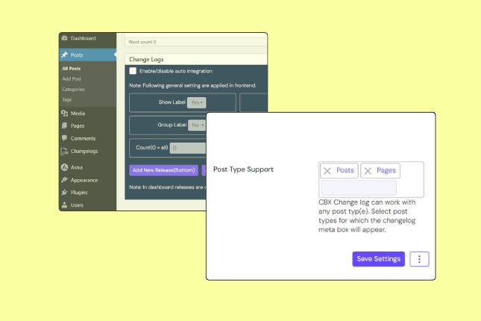Click the Post Type Support search input
The width and height of the screenshot is (481, 321).
359,187
